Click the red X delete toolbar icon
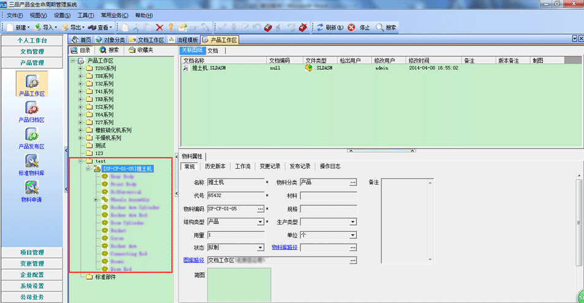 pyautogui.click(x=159, y=28)
